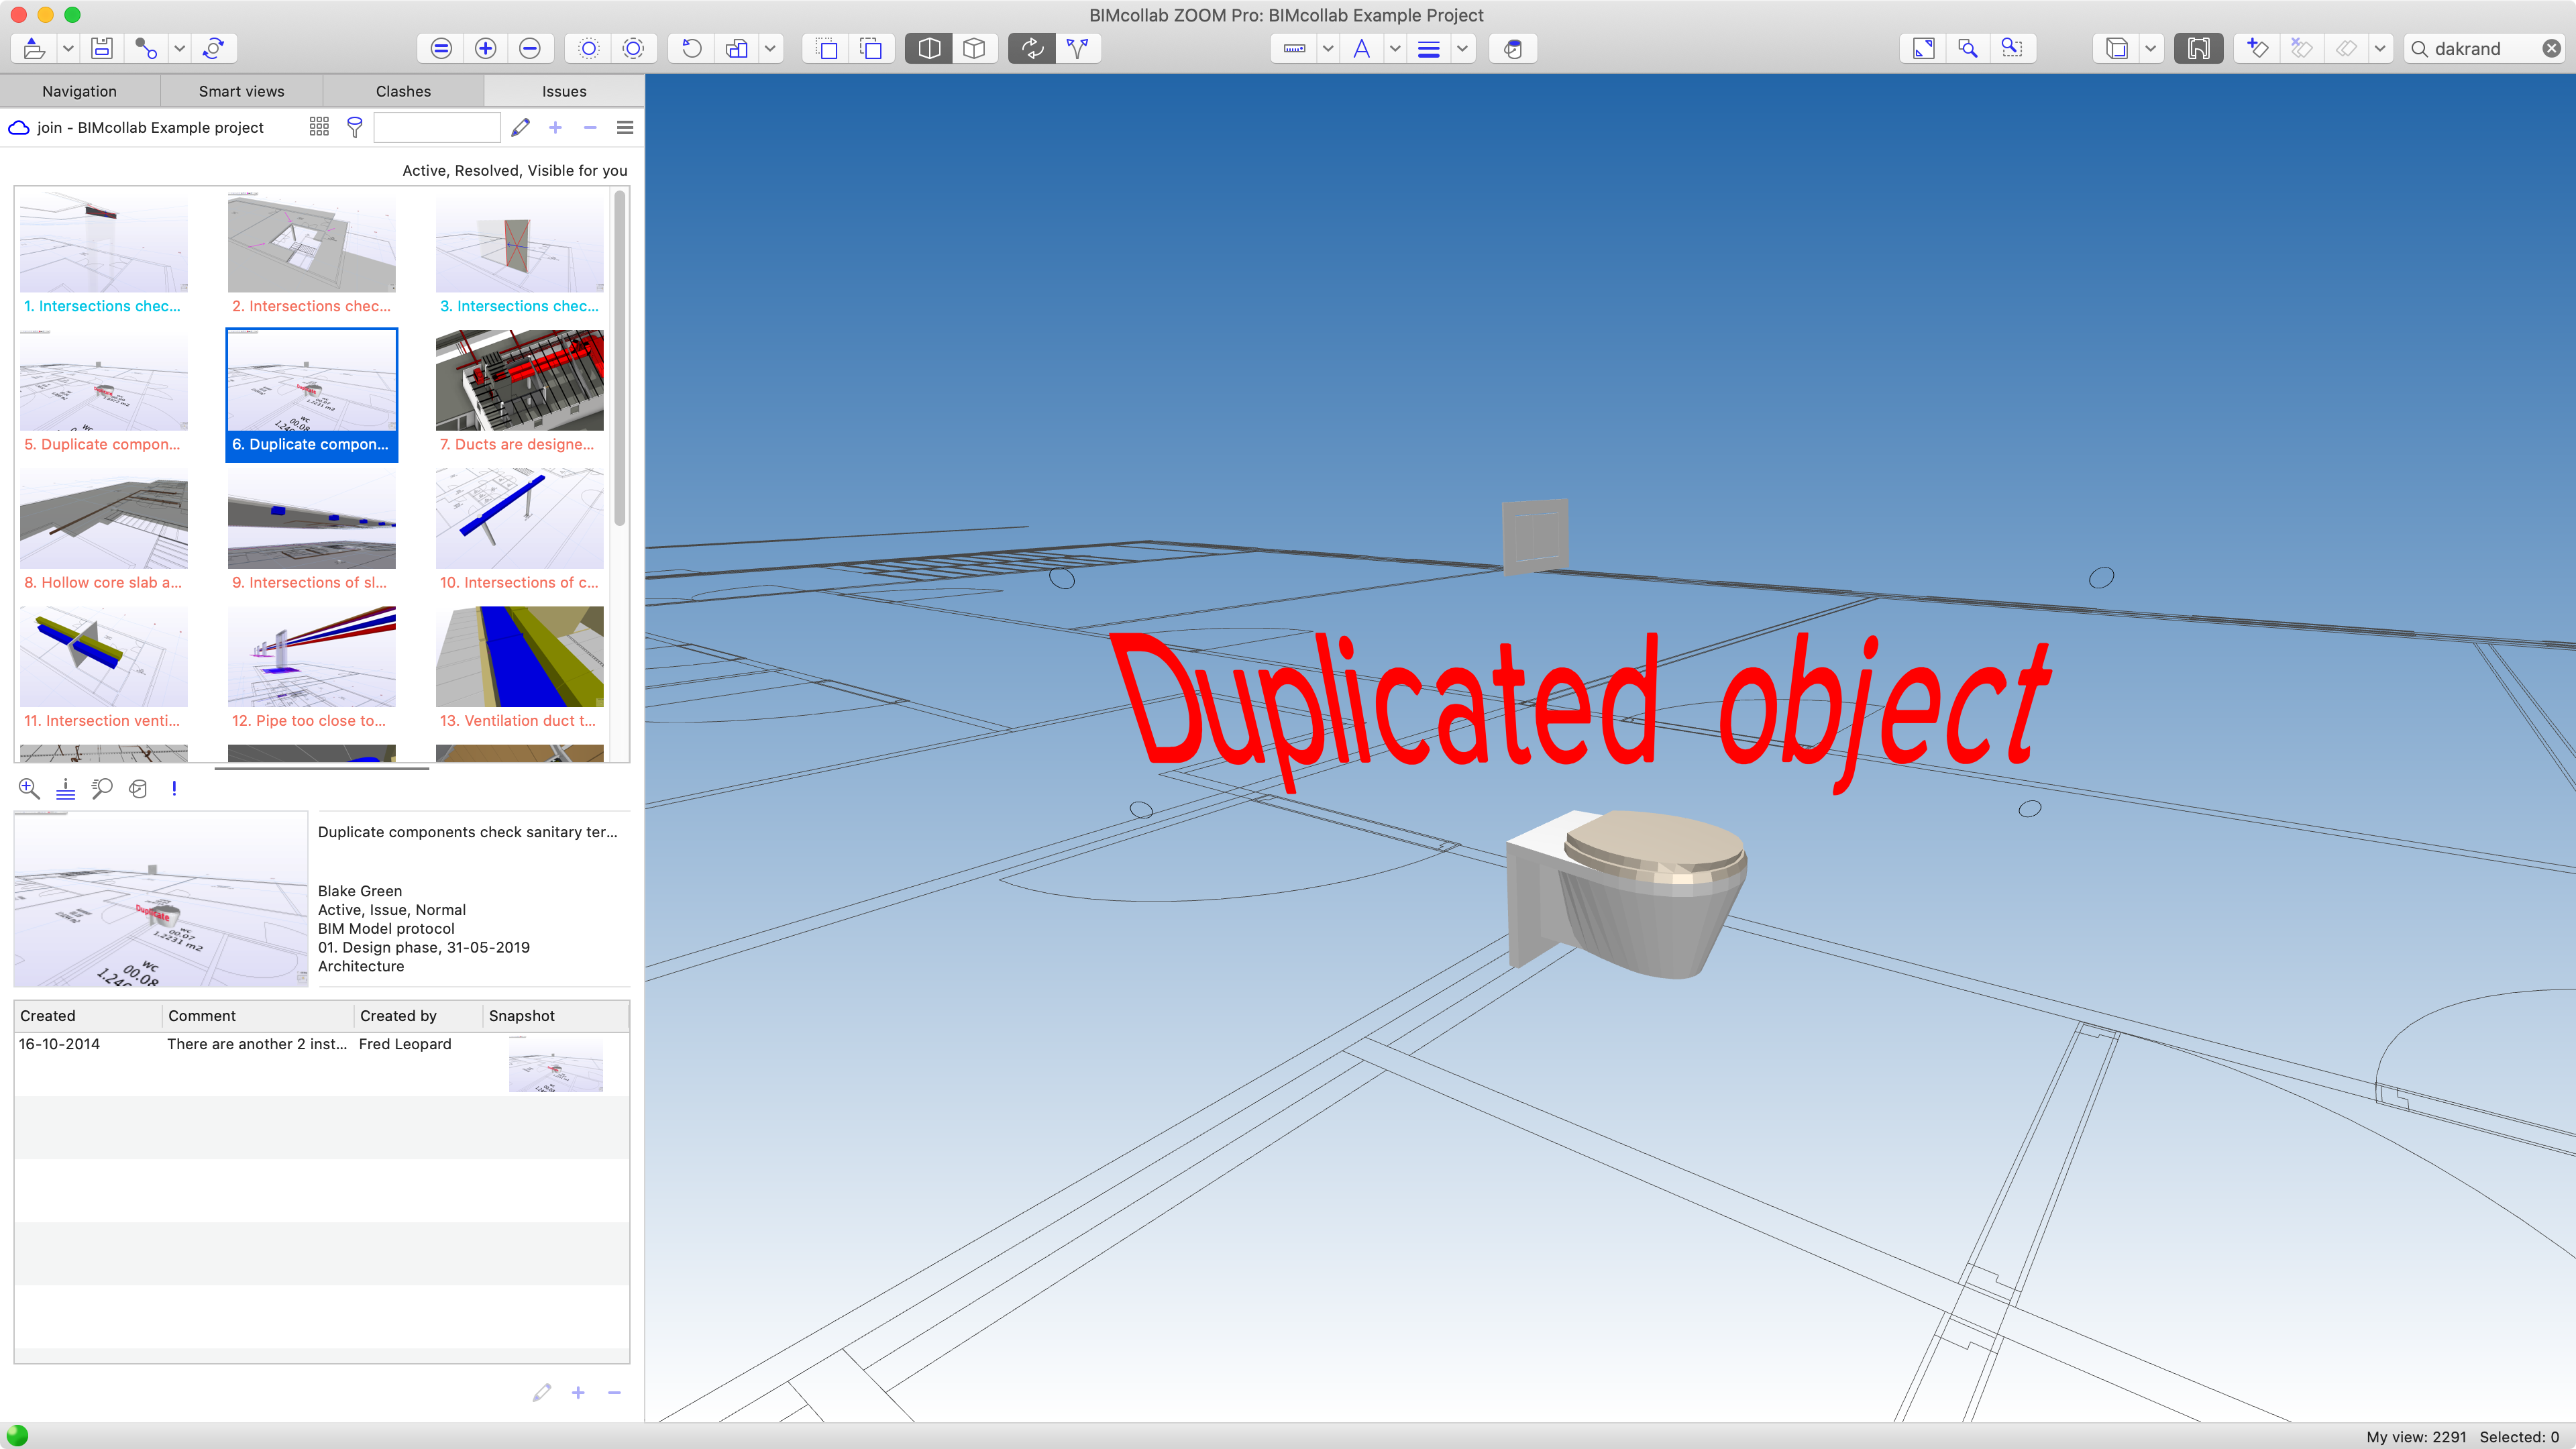Click the line thickness three-lines icon
The height and width of the screenshot is (1449, 2576).
coord(1429,48)
